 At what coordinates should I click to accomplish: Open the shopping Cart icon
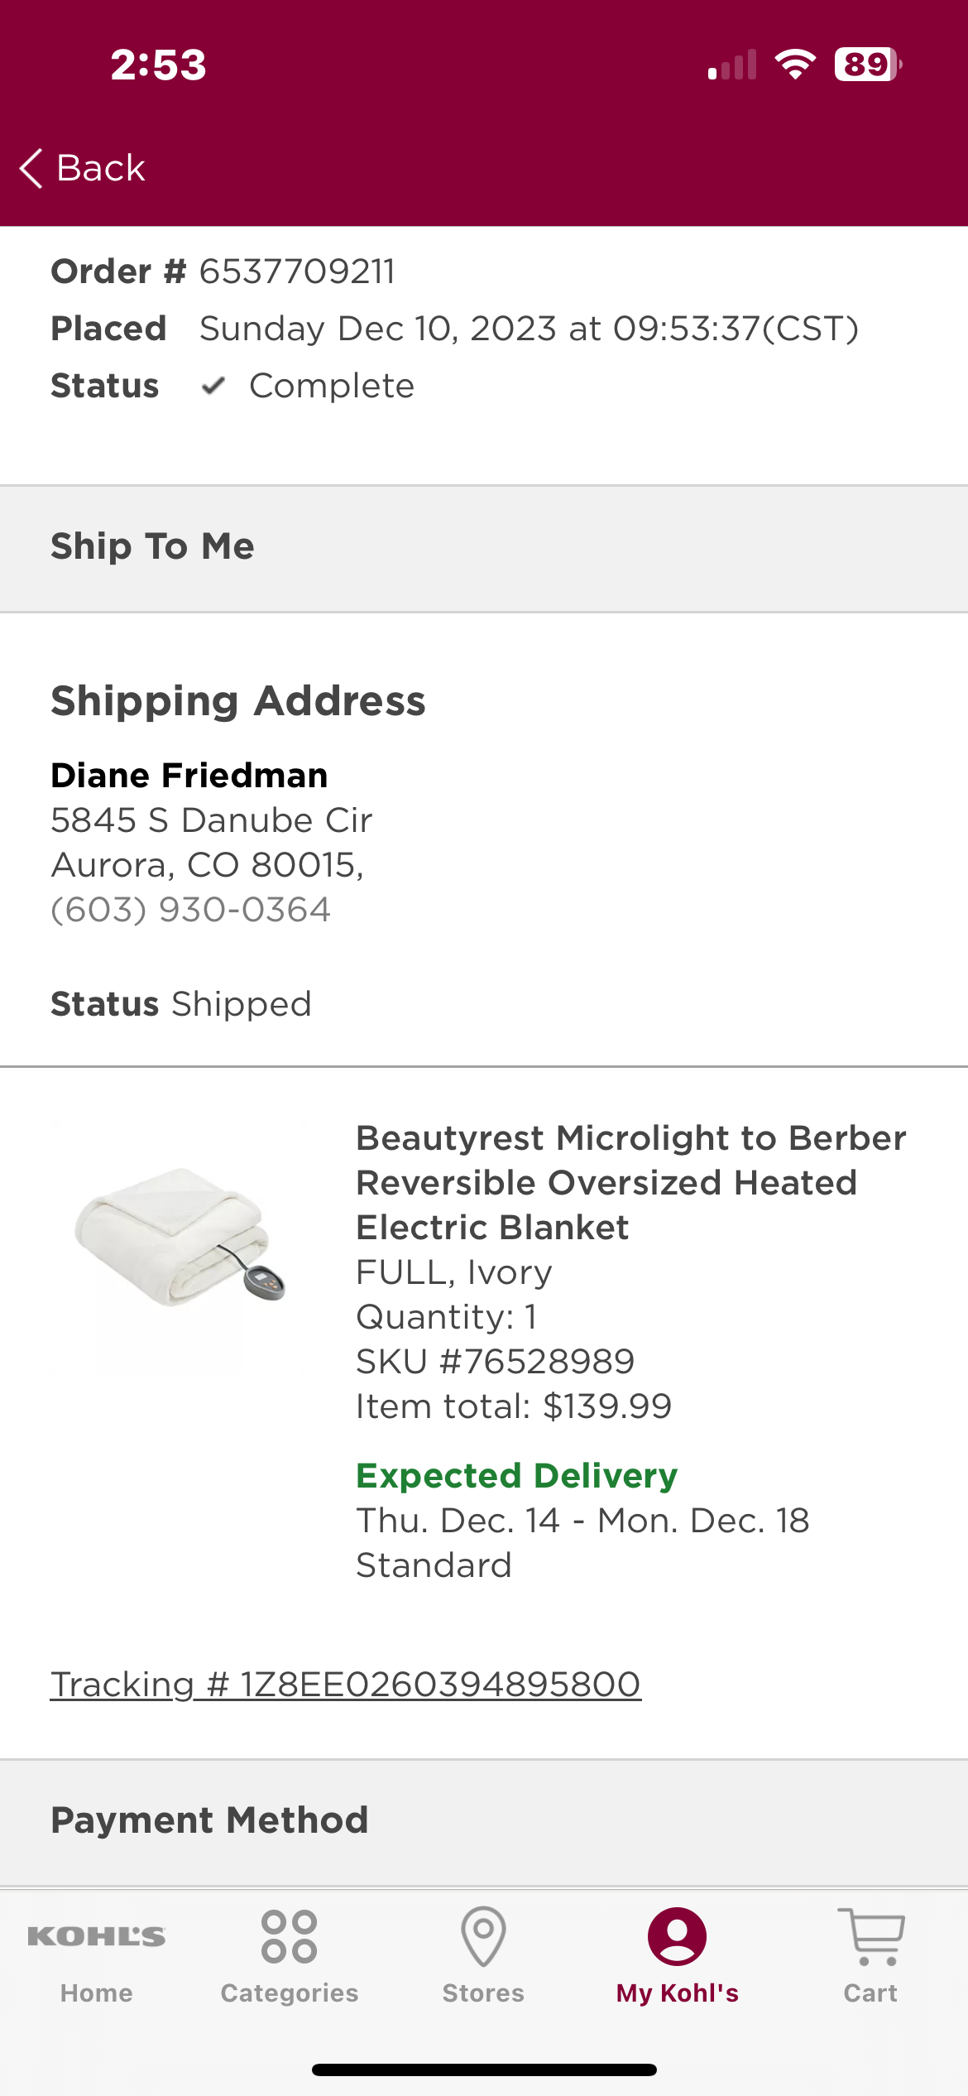871,1936
